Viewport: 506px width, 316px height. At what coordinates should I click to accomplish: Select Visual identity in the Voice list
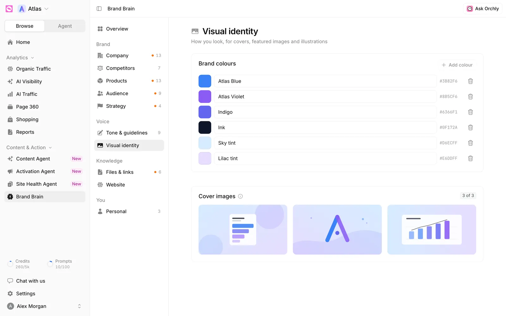[129, 145]
